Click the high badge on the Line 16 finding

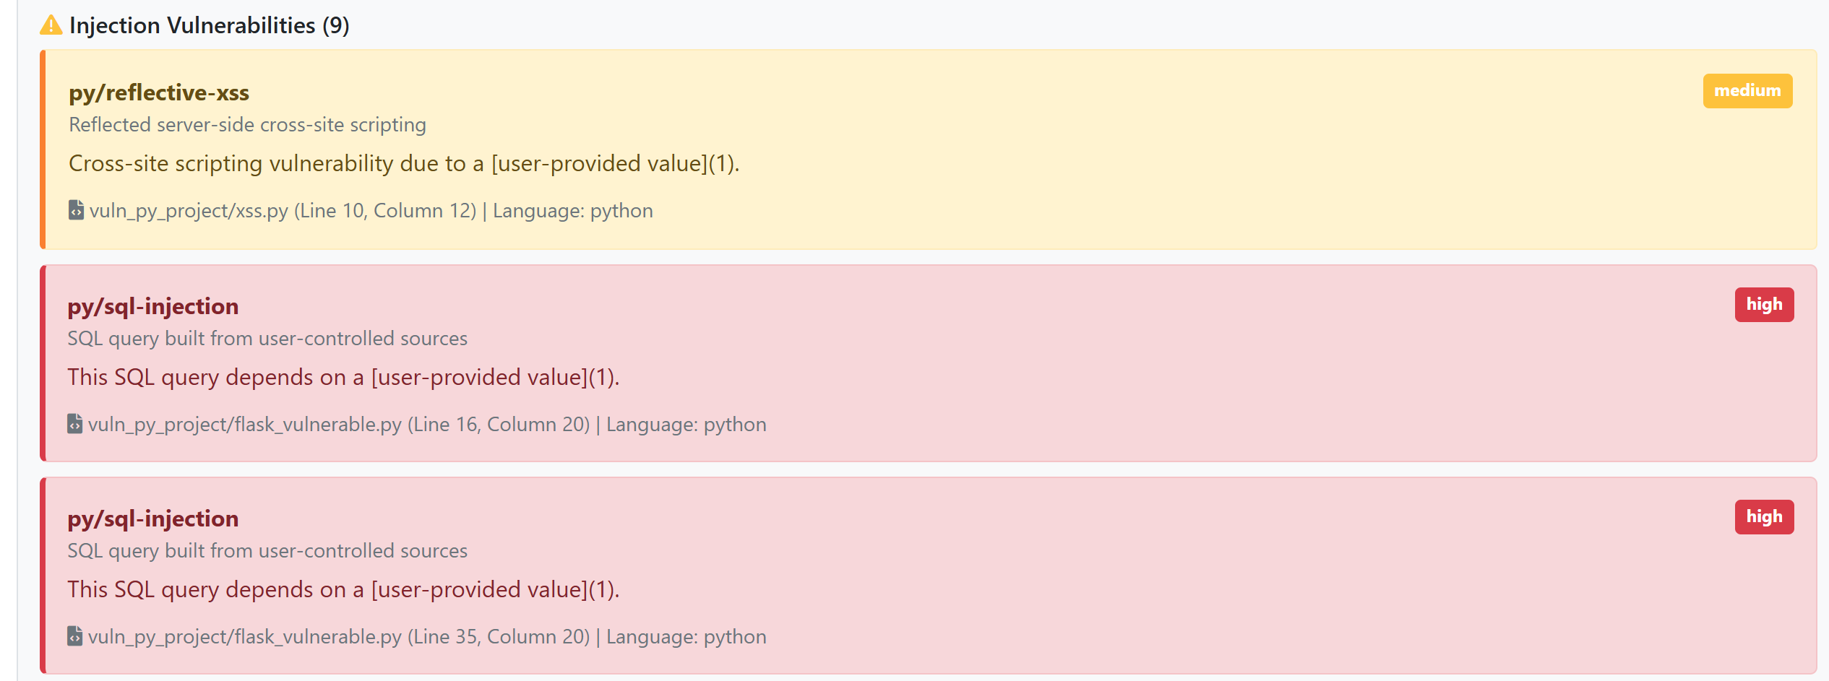click(1763, 305)
